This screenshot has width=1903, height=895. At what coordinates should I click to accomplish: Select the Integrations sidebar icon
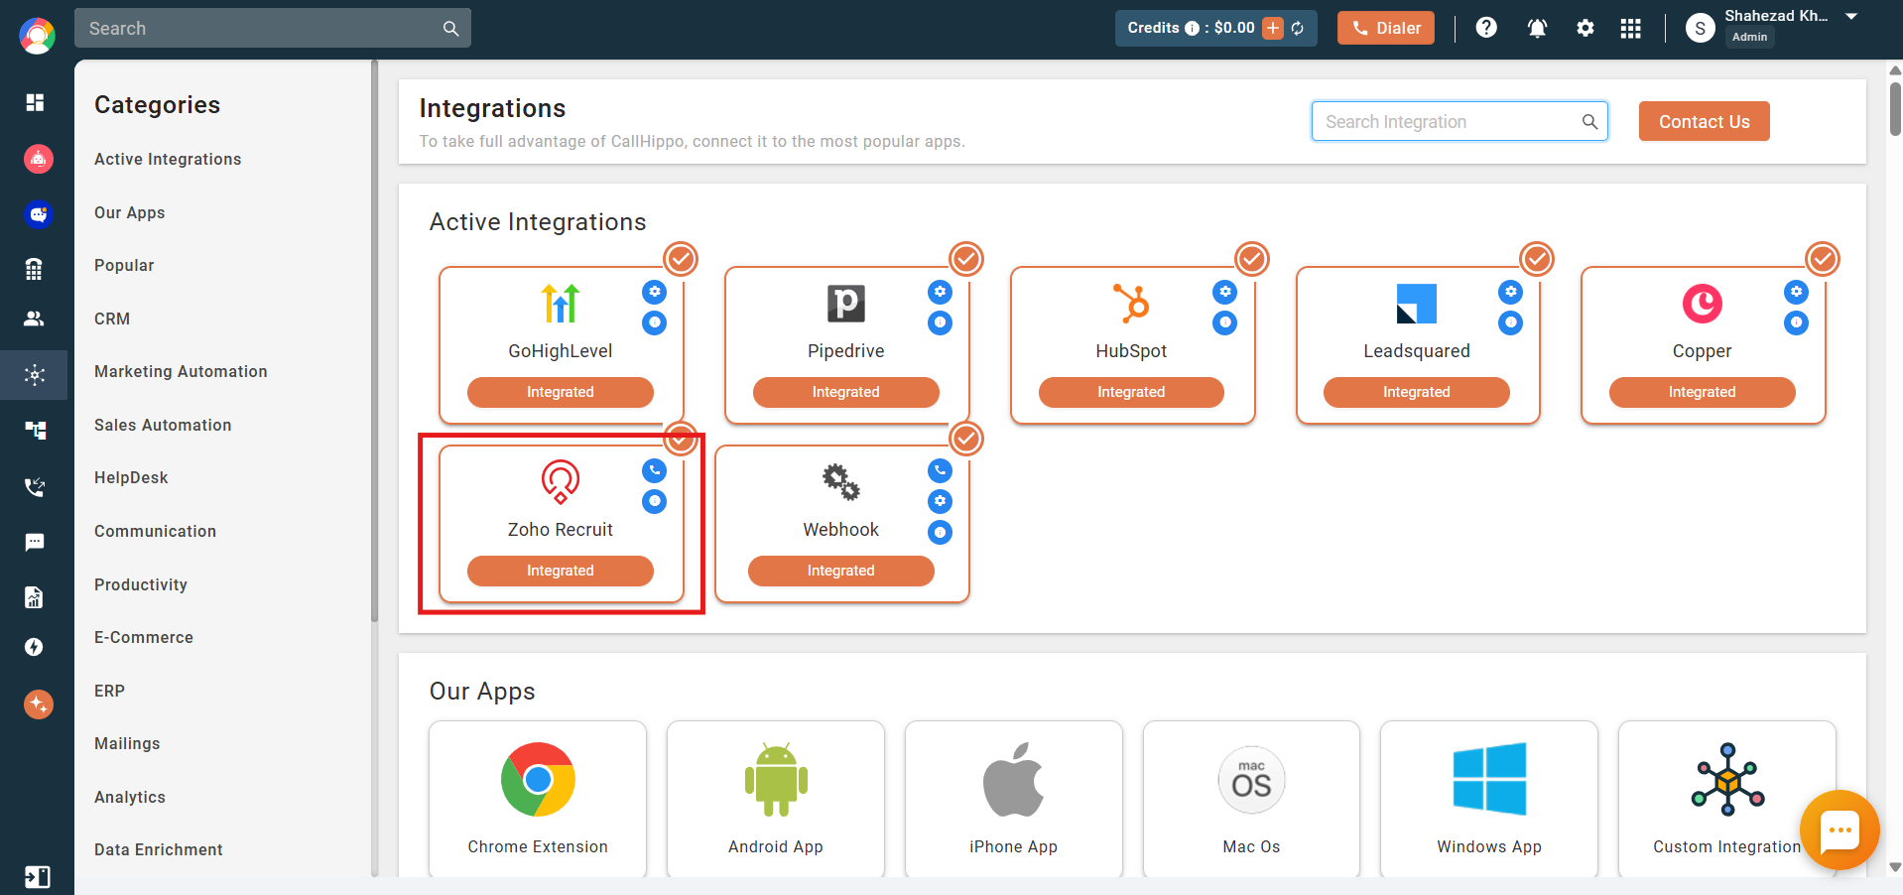click(35, 375)
